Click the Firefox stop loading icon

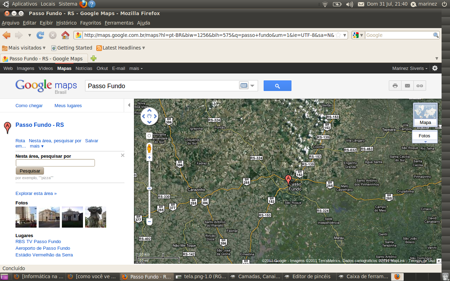click(x=53, y=35)
